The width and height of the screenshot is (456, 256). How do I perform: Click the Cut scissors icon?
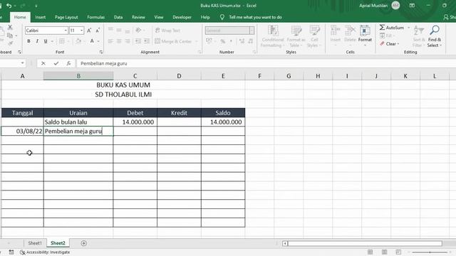10,27
